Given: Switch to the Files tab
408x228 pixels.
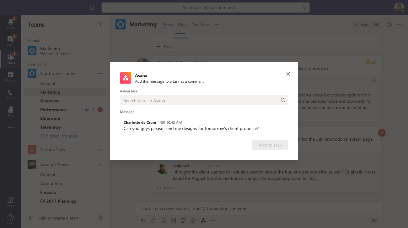Looking at the screenshot, I should (x=182, y=25).
